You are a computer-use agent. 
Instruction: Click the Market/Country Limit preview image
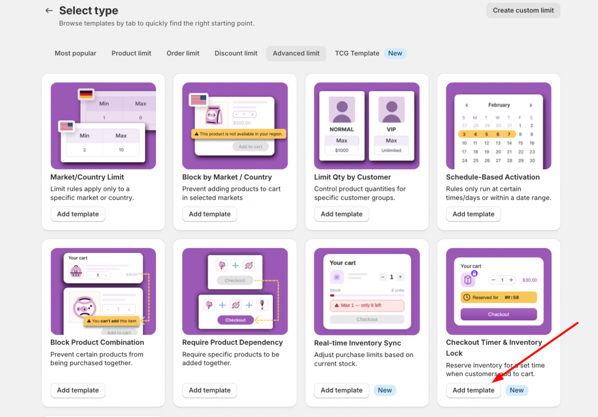pyautogui.click(x=103, y=125)
